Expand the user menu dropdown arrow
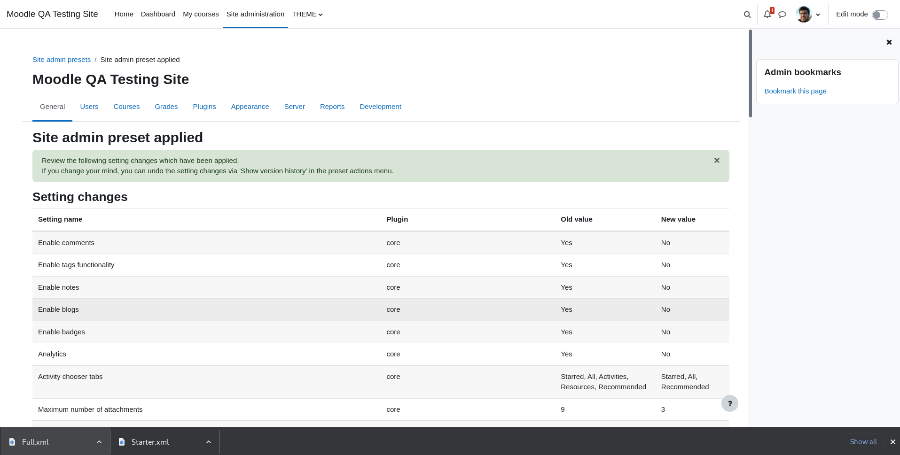Screen dimensions: 900x455 [818, 15]
